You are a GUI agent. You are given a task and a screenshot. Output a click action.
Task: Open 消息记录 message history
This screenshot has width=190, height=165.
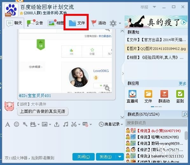point(109,124)
